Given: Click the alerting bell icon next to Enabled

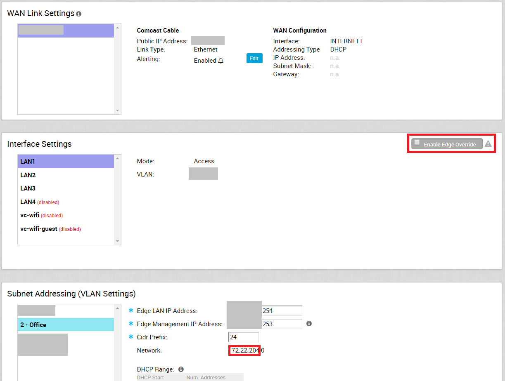Looking at the screenshot, I should pos(221,61).
